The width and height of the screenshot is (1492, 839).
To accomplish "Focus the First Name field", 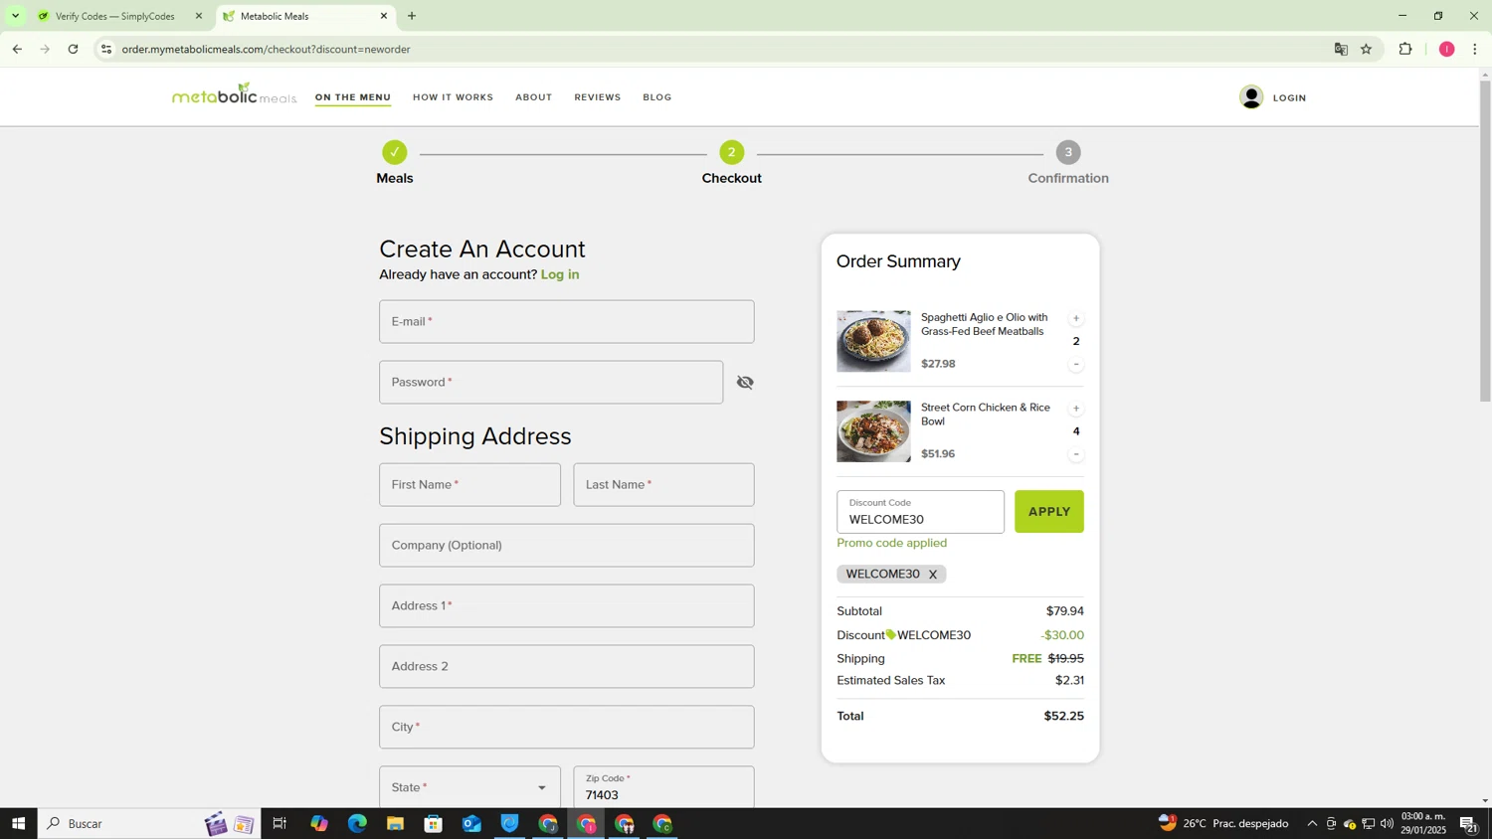I will [x=469, y=485].
